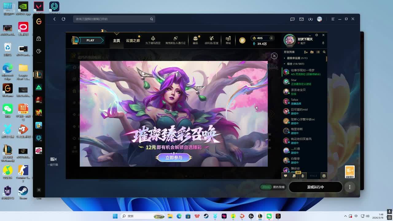The image size is (393, 221).
Task: Select friend 茶茶老宝贝
Action: (304, 92)
